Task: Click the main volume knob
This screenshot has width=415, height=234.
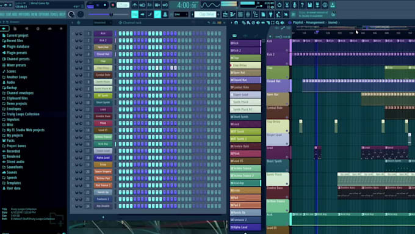Action: pyautogui.click(x=71, y=14)
